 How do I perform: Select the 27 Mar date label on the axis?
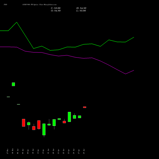click(x=7, y=151)
